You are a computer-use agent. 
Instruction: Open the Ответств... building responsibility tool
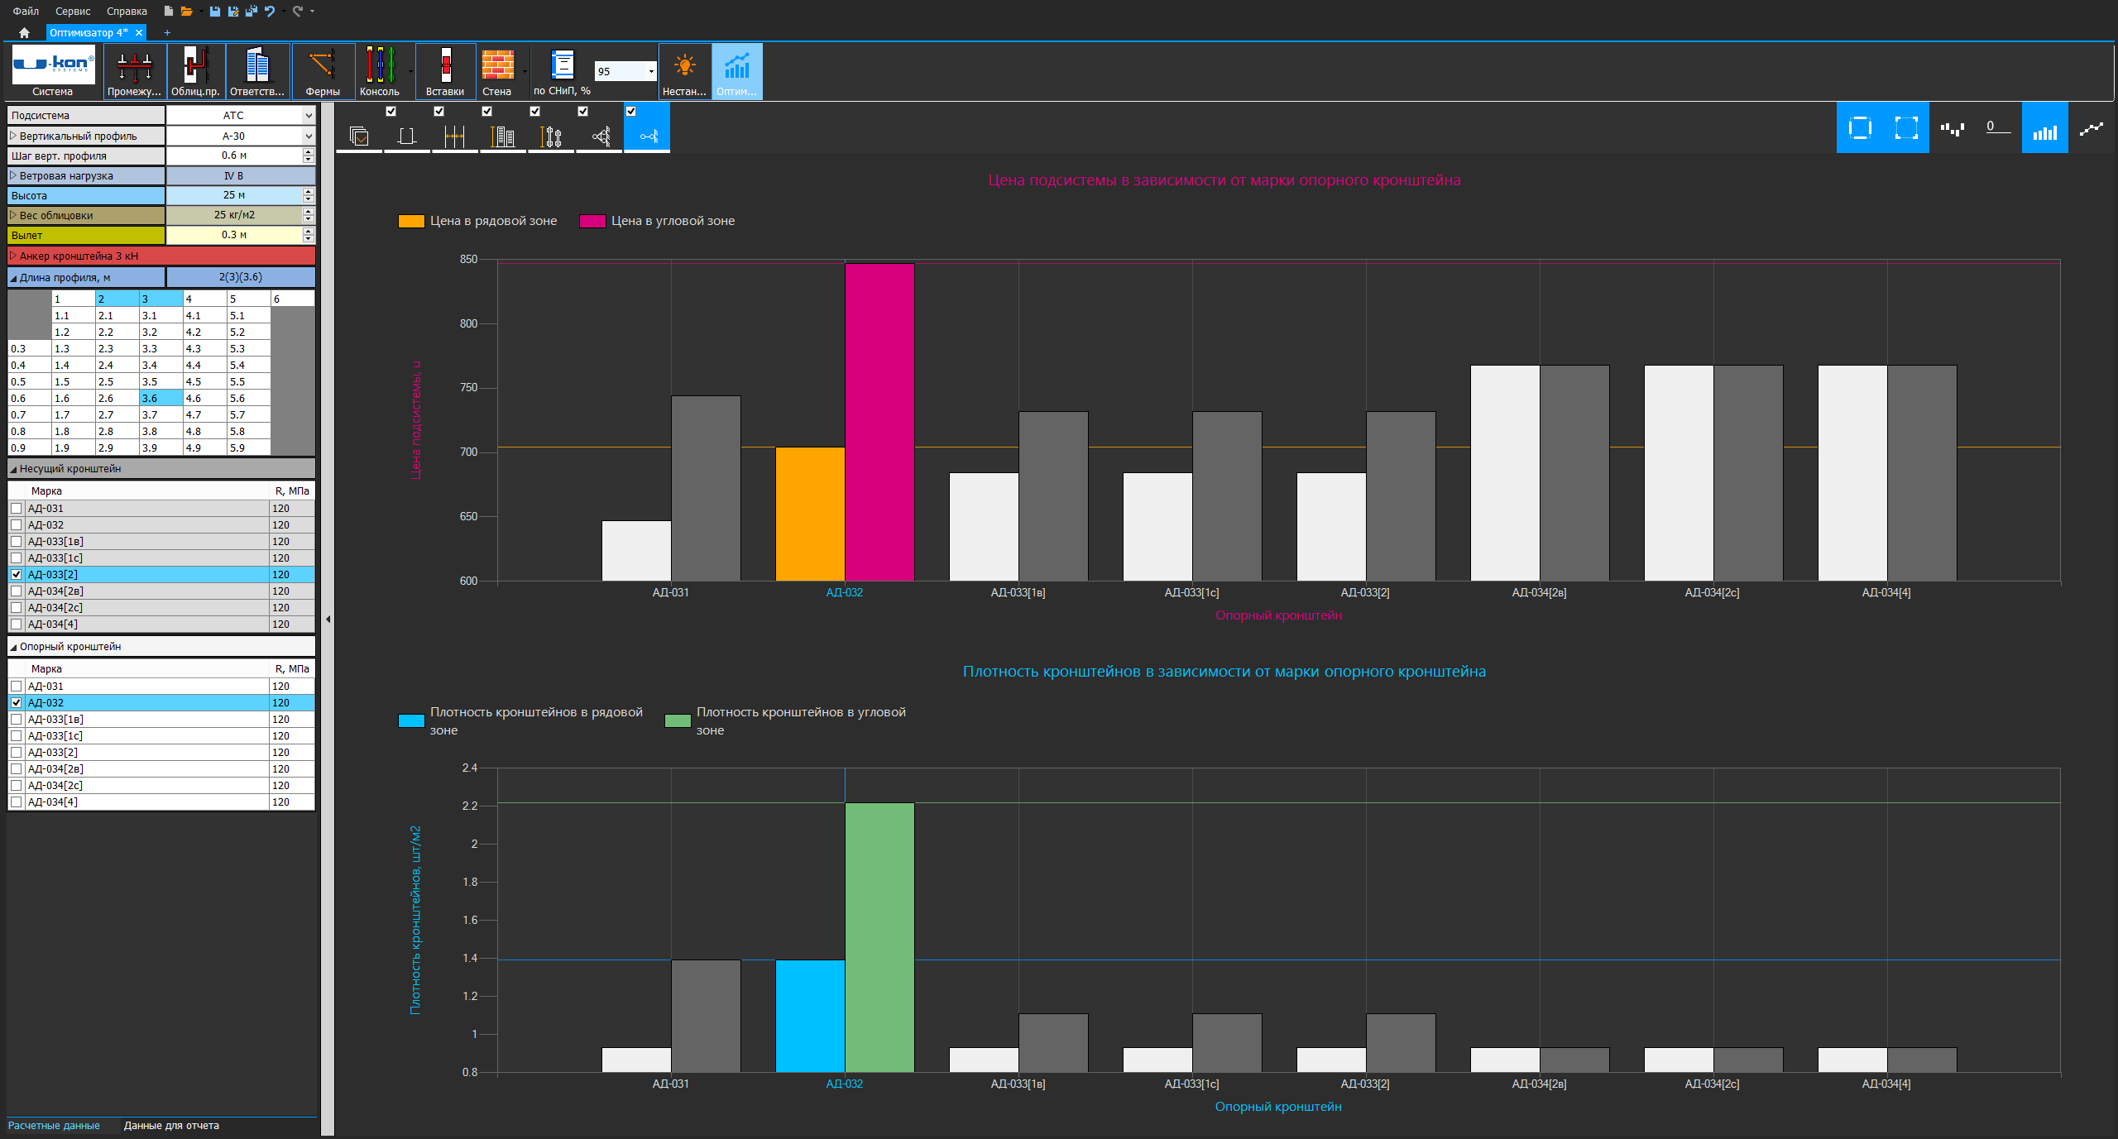pyautogui.click(x=257, y=72)
